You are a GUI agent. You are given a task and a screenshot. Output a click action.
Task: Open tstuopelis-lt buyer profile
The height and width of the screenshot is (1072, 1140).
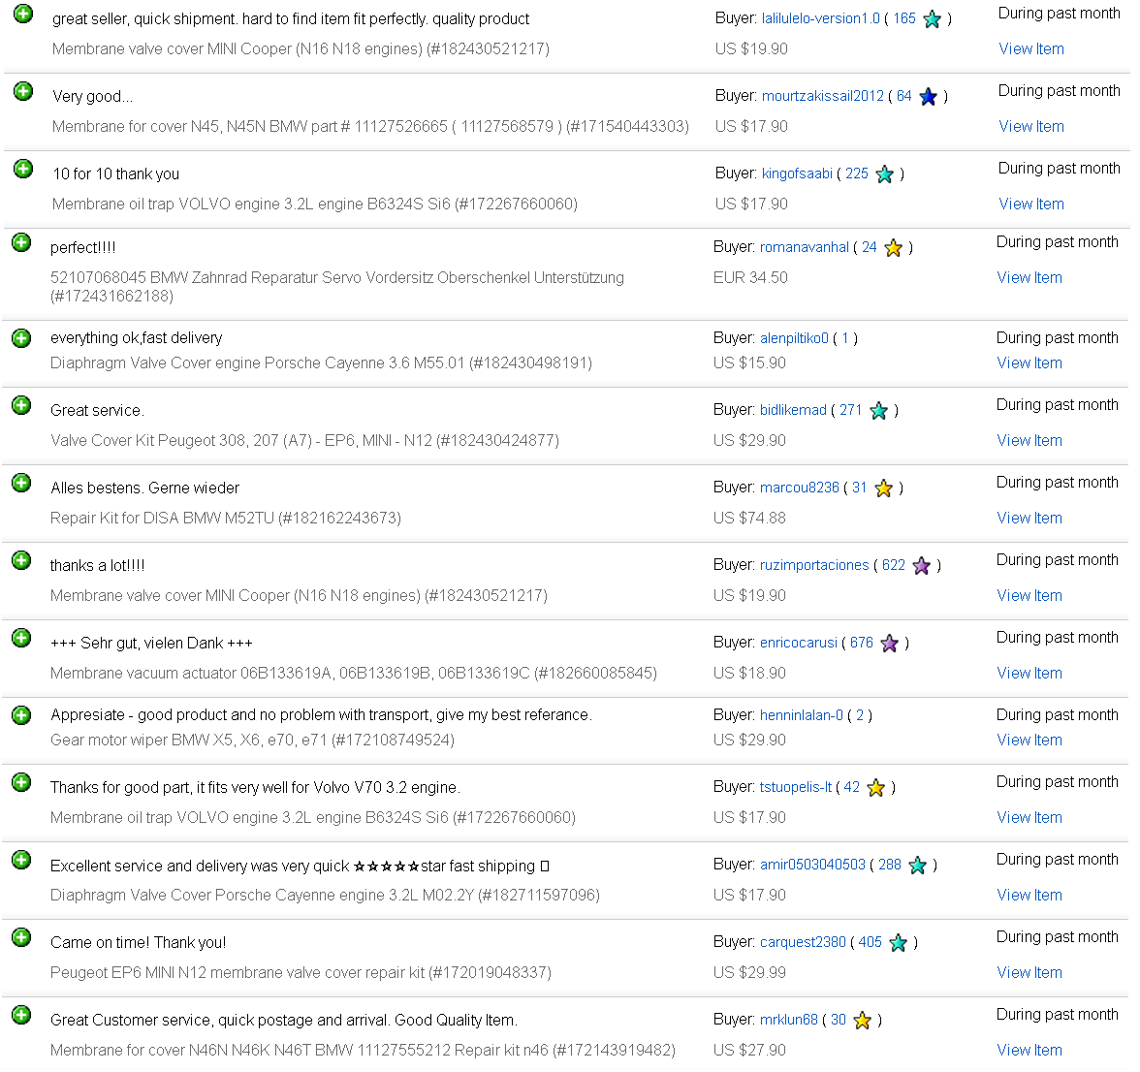pos(796,787)
